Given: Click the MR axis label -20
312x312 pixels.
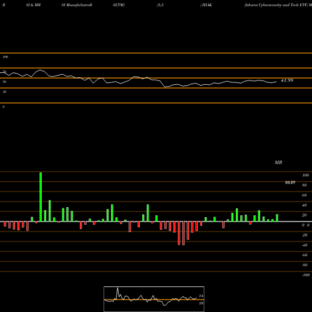Looking at the screenshot, I should point(305,235).
